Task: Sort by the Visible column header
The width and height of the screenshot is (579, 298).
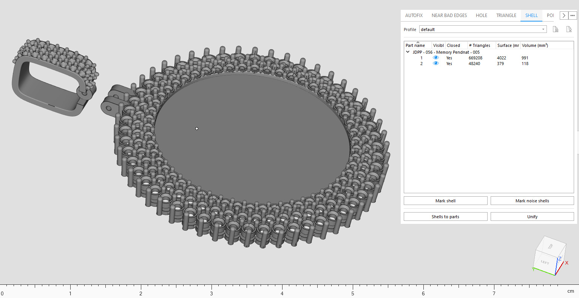Action: [x=438, y=45]
